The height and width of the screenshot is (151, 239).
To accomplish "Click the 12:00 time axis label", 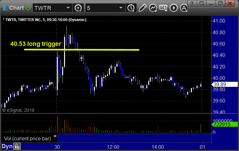I will pyautogui.click(x=113, y=147).
